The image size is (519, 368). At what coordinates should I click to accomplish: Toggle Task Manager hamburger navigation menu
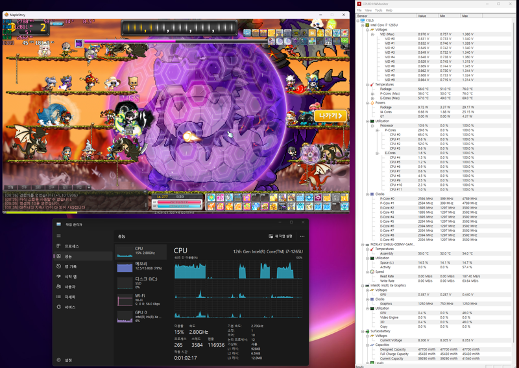tap(58, 236)
